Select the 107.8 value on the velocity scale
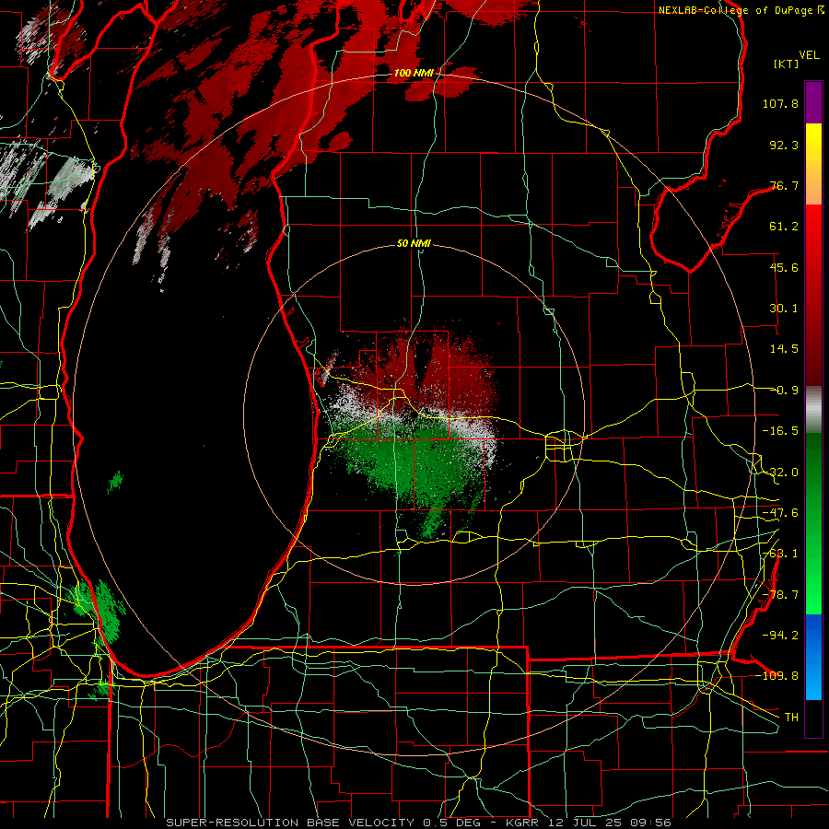 point(780,103)
